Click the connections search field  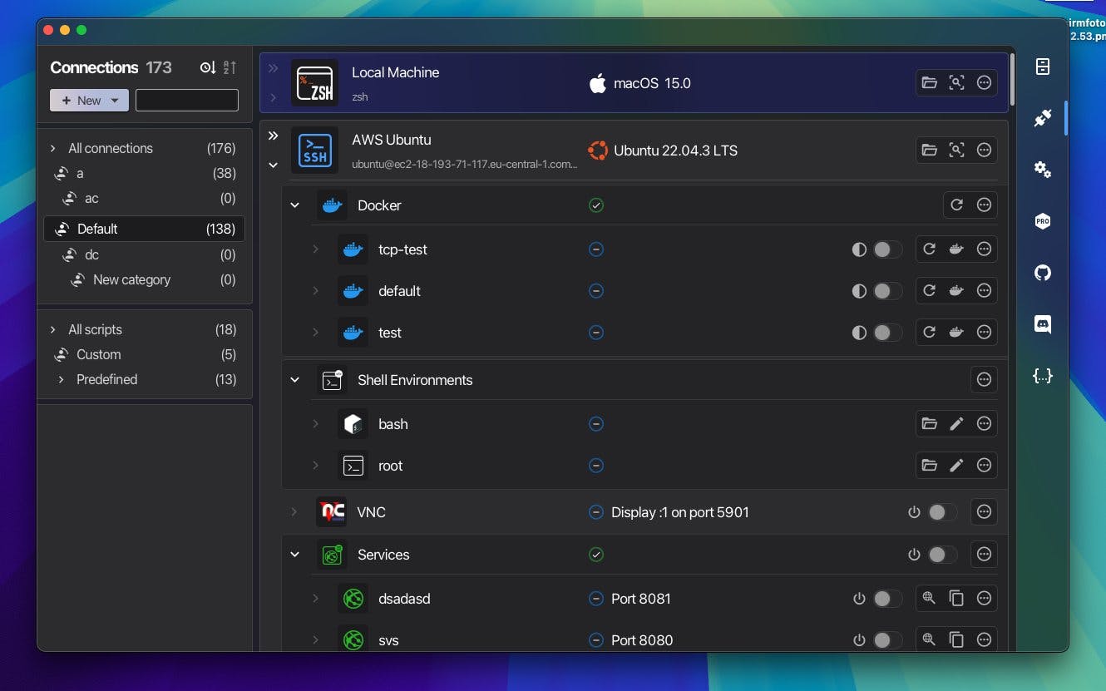coord(187,101)
